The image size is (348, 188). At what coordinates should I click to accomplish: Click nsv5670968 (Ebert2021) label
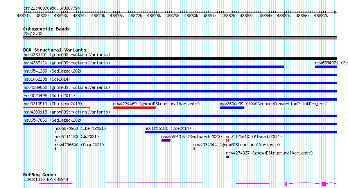[80, 128]
